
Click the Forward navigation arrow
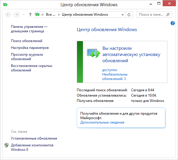click(17, 15)
